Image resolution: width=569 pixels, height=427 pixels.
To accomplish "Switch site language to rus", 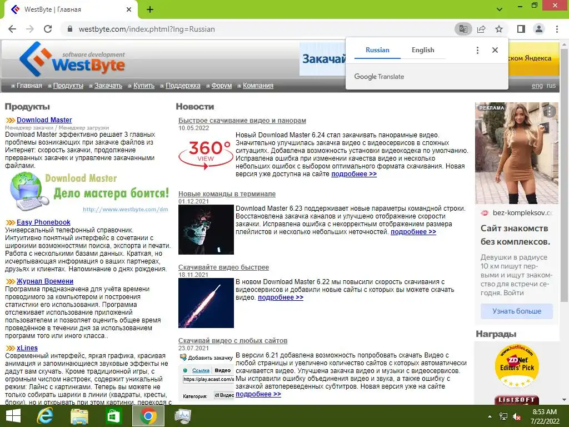I will [x=551, y=86].
